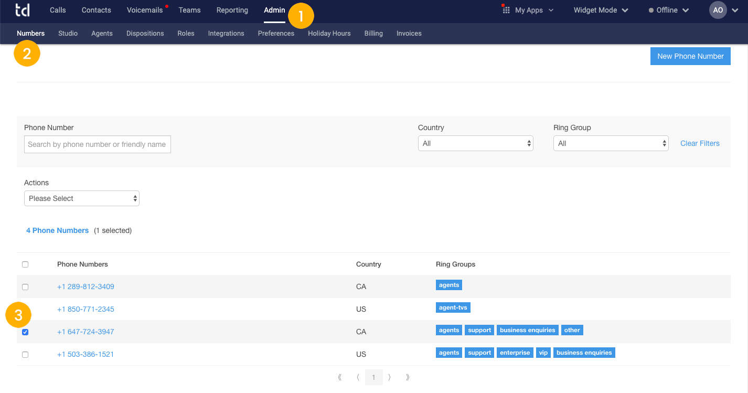This screenshot has height=393, width=748.
Task: Open the My Apps grid icon
Action: (506, 10)
